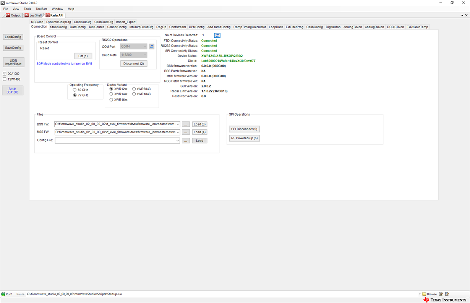Screen dimensions: 470x303
Task: Select the 60 GHz operating frequency
Action: click(75, 90)
